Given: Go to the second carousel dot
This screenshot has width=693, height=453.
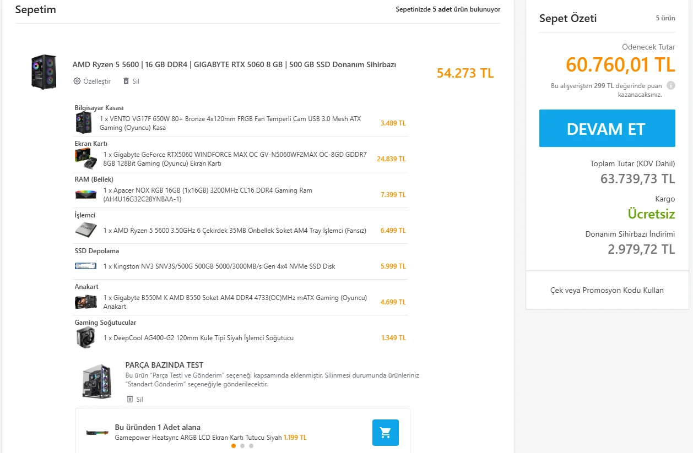Looking at the screenshot, I should pos(242,446).
